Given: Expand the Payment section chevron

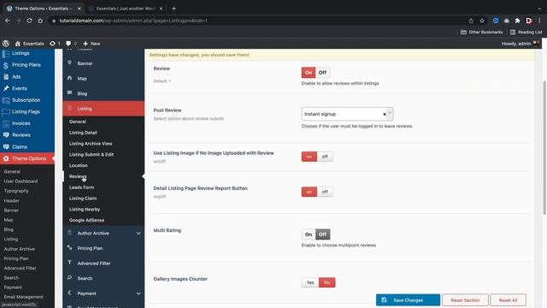Looking at the screenshot, I should 138,293.
